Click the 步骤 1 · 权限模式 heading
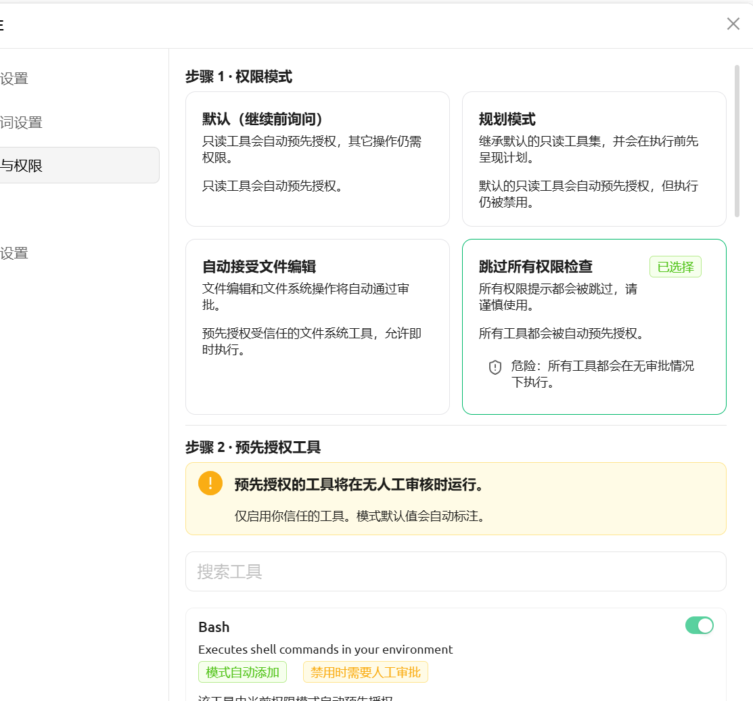753x701 pixels. coord(239,76)
